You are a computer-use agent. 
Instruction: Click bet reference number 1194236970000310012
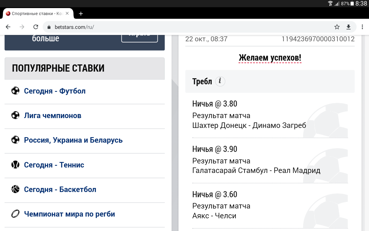(x=318, y=39)
